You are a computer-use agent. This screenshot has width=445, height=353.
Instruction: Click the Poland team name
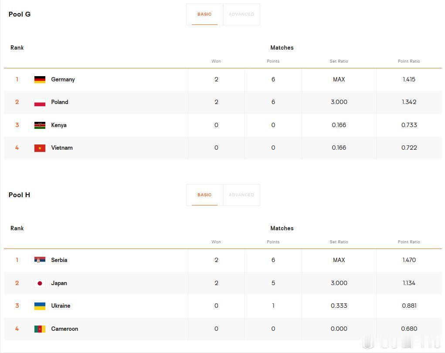60,102
